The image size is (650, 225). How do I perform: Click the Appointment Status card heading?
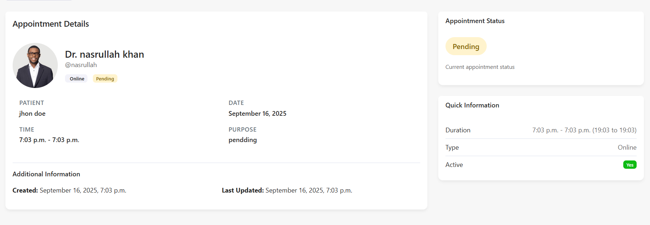coord(475,21)
